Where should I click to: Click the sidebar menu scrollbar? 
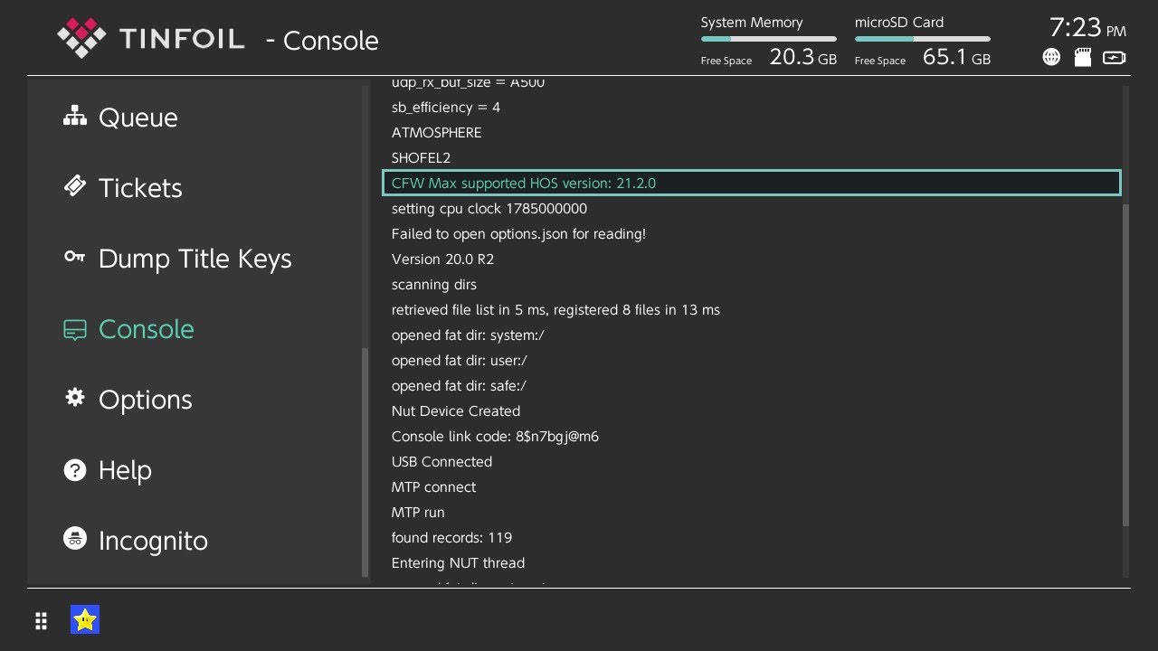pyautogui.click(x=365, y=462)
